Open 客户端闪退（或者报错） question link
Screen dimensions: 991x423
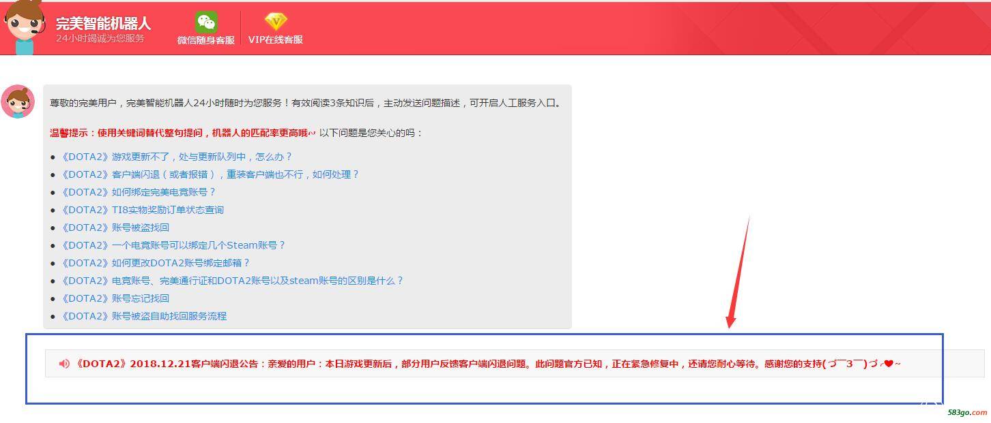210,174
